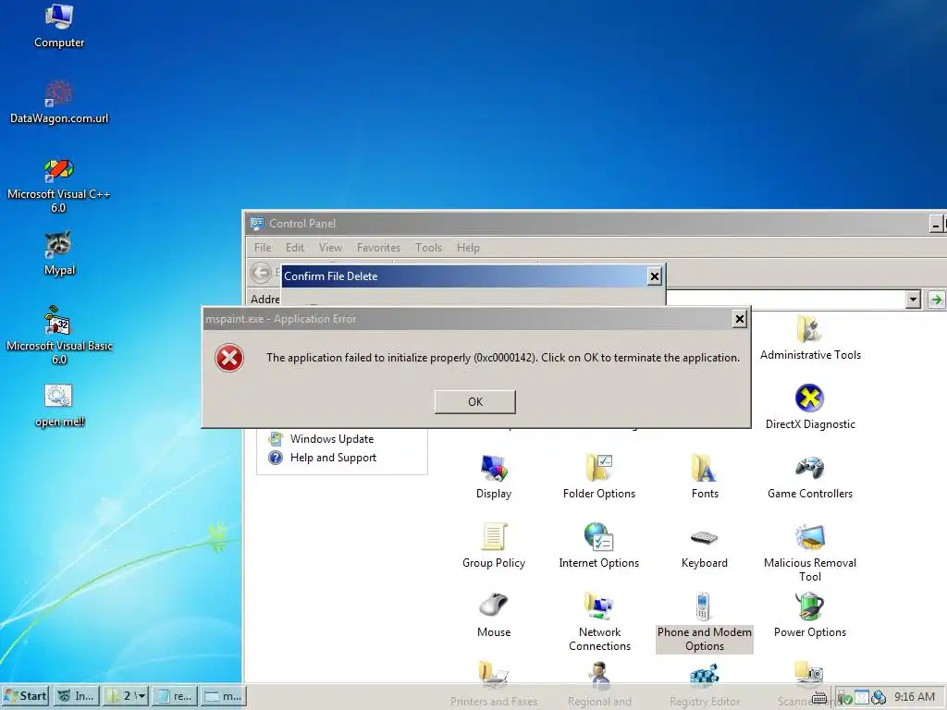Click the green Go arrow button
The image size is (947, 710).
[x=936, y=300]
